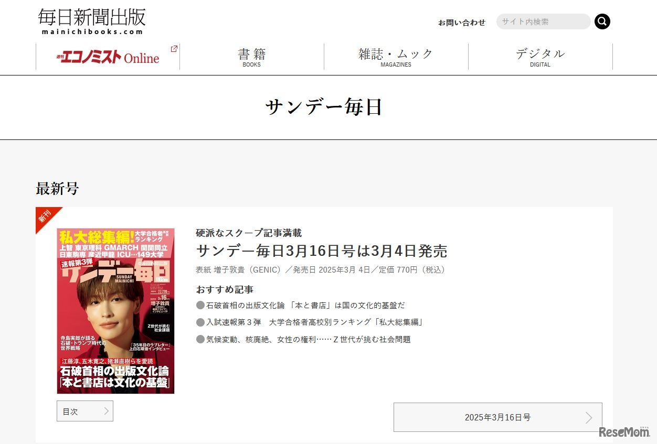Open the サンデー毎日3月16日号は3月4日発売 headline

pyautogui.click(x=322, y=251)
